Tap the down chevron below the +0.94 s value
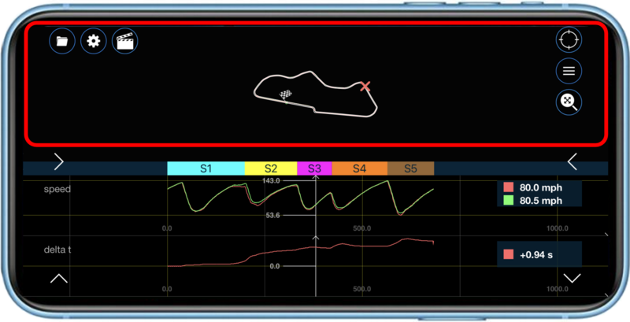This screenshot has width=630, height=322. click(x=573, y=278)
